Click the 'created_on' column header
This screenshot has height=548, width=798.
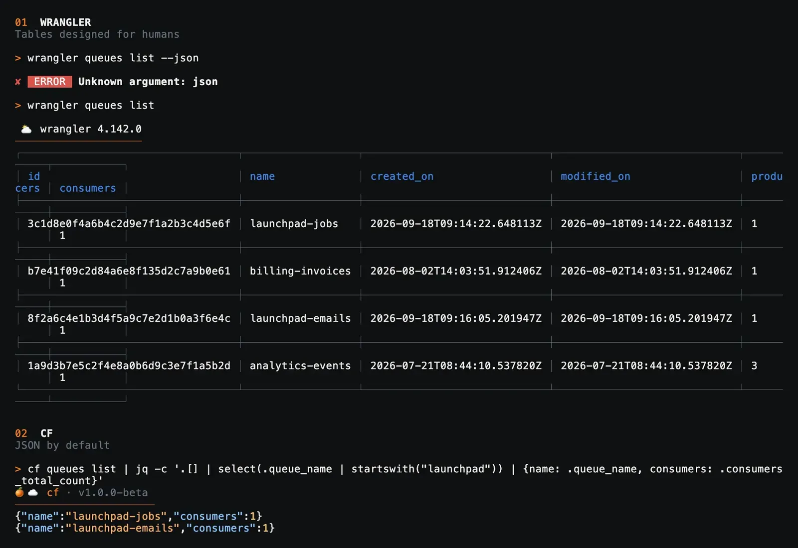[x=402, y=176]
